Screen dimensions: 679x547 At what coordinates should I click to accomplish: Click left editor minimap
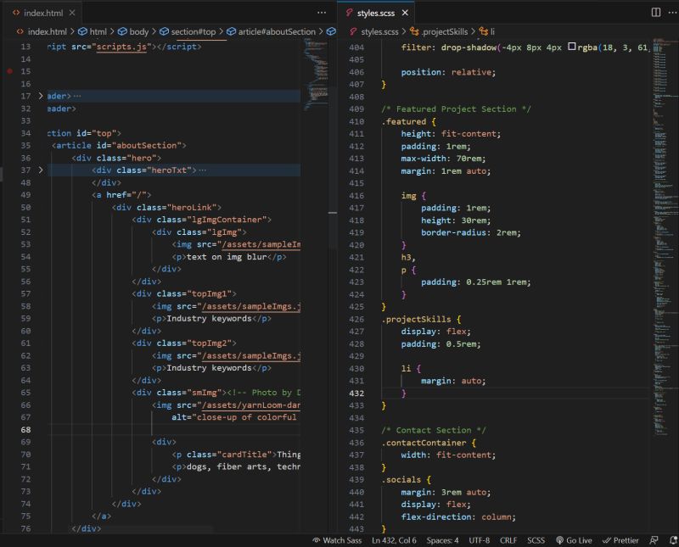click(x=316, y=74)
